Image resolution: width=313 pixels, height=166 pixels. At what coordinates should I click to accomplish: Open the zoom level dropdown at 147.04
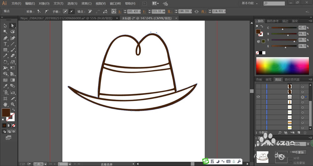45,164
